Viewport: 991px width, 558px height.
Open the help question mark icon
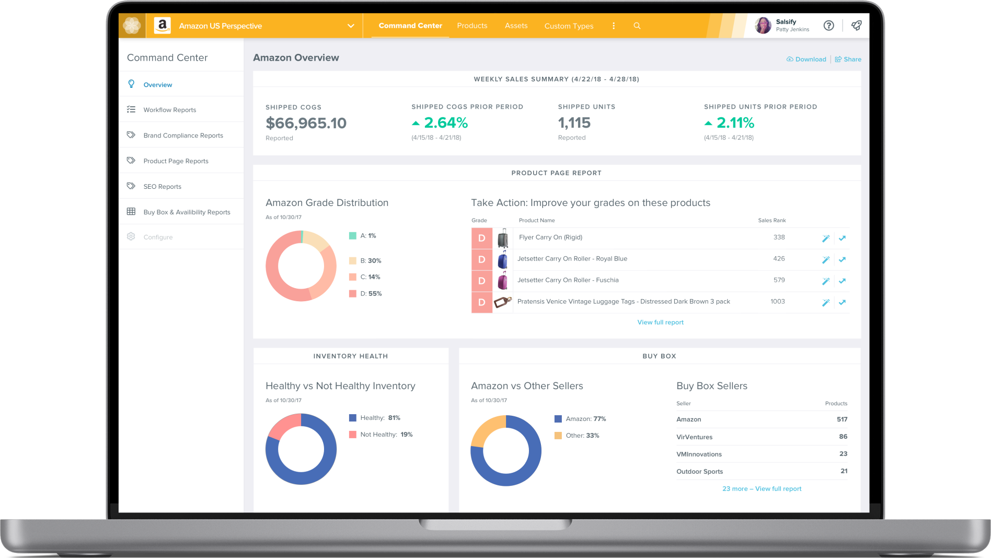tap(828, 26)
